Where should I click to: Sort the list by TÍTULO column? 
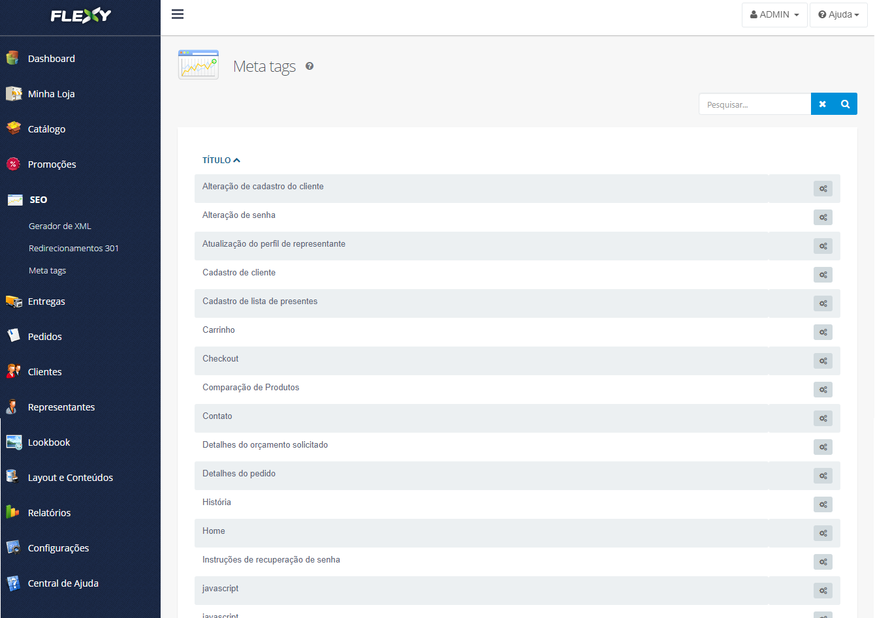point(221,160)
